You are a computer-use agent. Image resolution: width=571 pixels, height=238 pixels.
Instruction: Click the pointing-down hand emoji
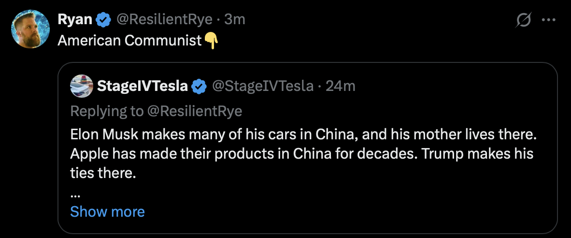(x=211, y=41)
